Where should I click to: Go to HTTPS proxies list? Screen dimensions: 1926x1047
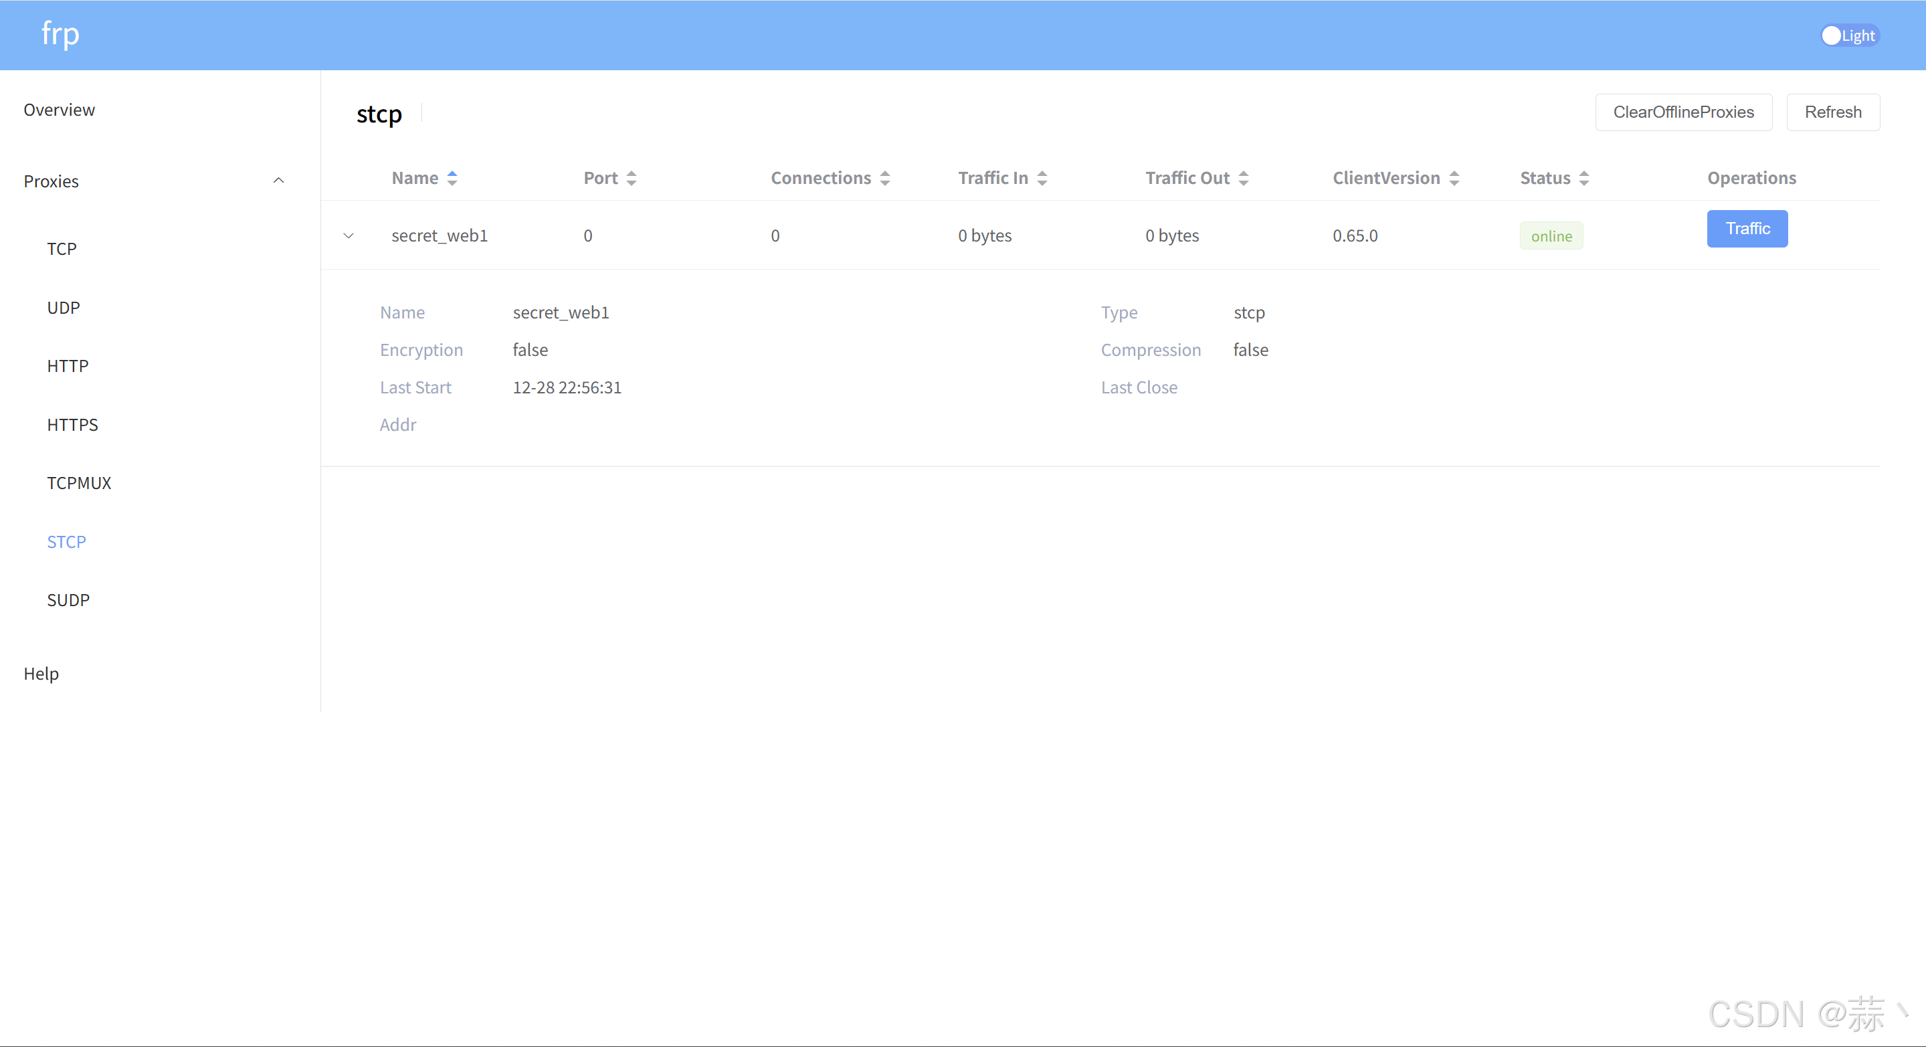[x=72, y=425]
